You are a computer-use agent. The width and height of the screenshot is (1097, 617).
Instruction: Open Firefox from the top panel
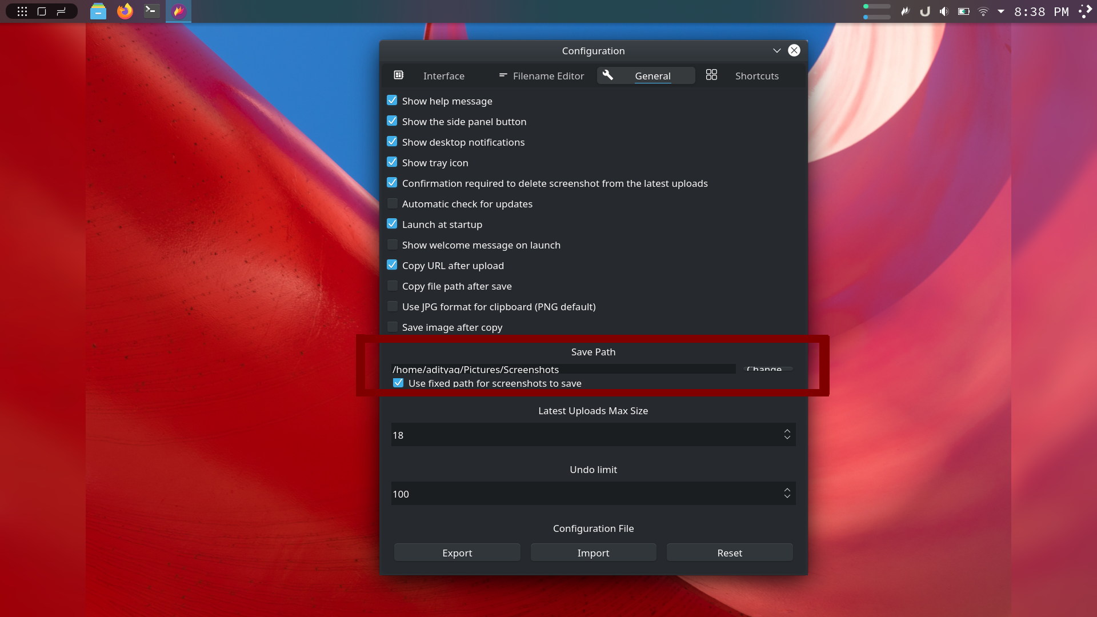[125, 11]
